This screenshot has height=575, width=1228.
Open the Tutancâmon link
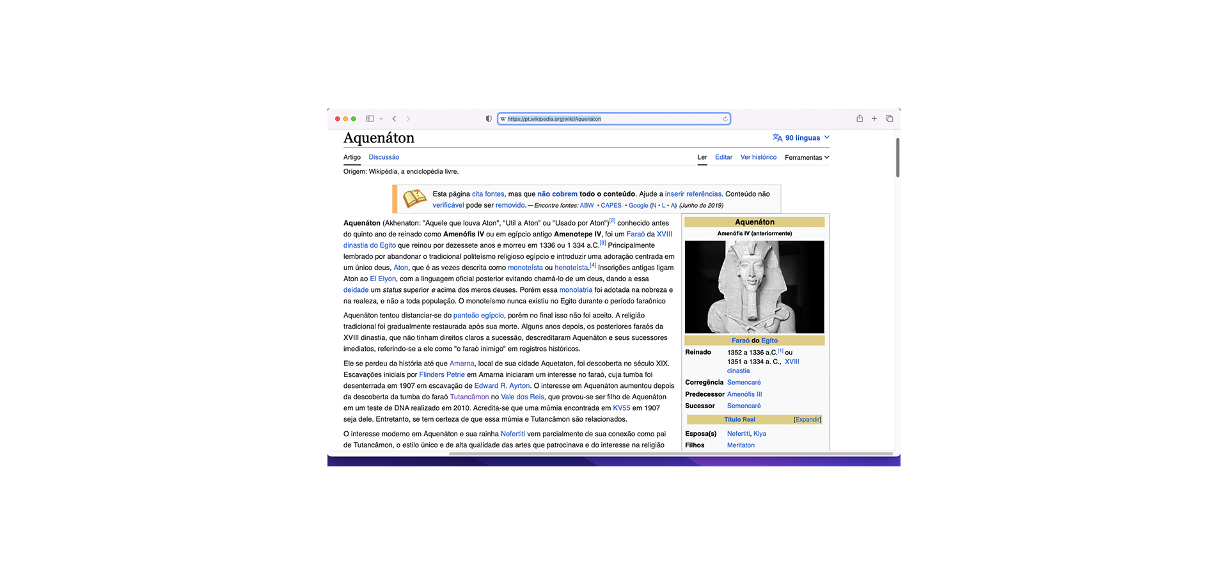click(469, 397)
